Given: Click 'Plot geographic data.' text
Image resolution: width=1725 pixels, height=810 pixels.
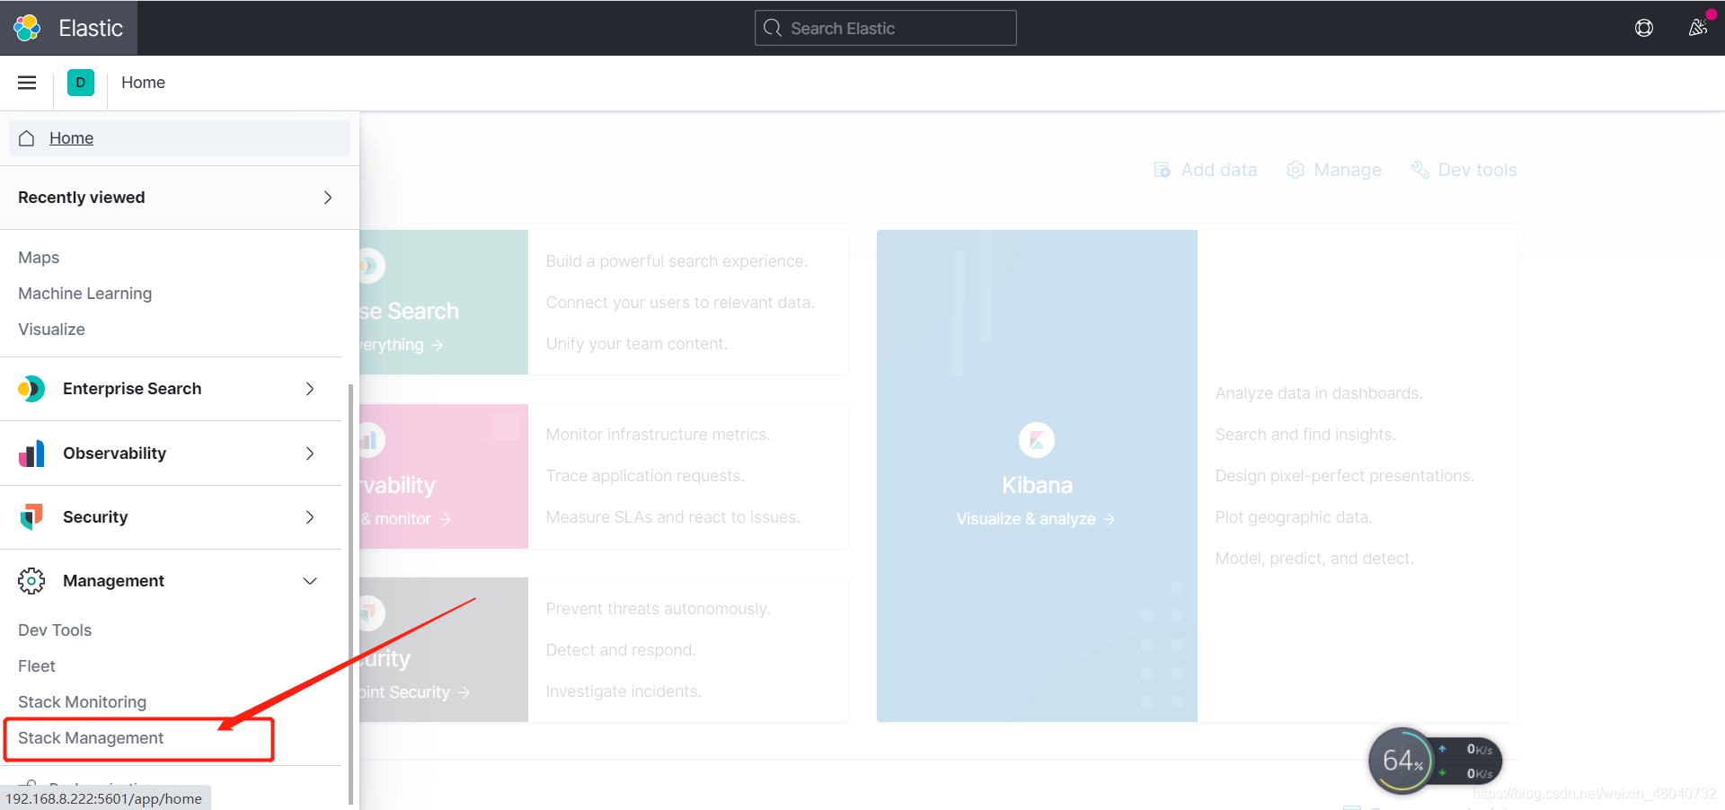Looking at the screenshot, I should click(1293, 517).
